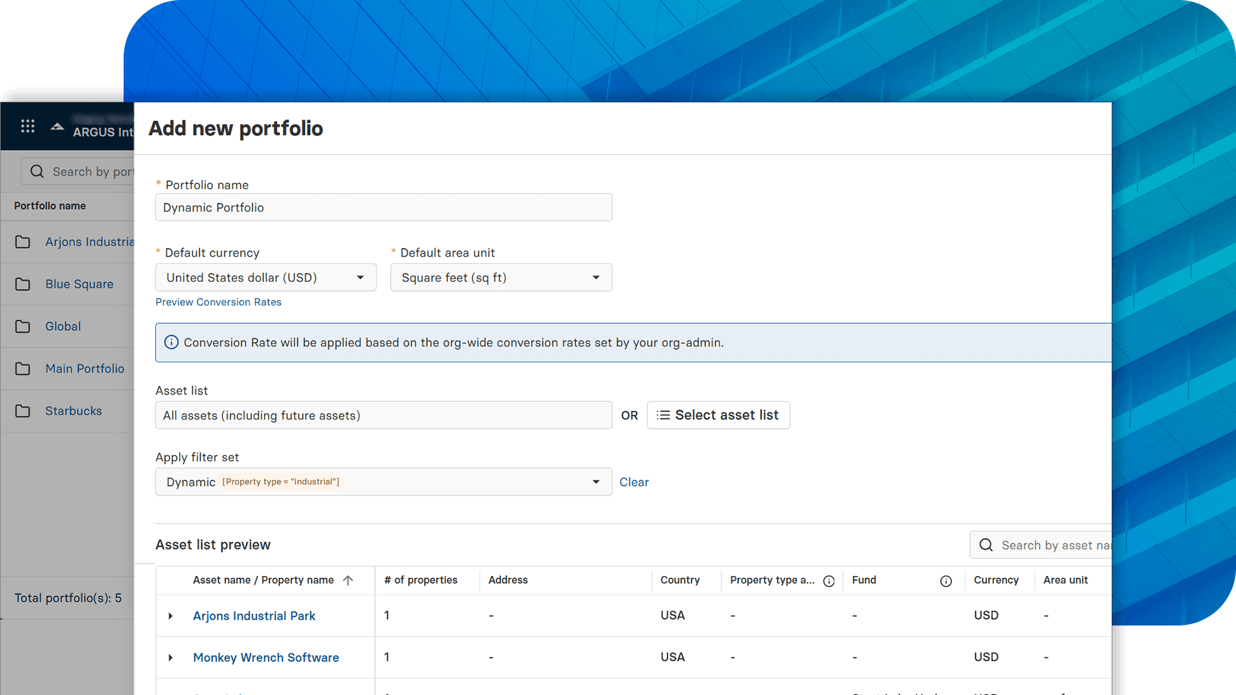Open the Default area unit dropdown
Viewport: 1236px width, 695px height.
[x=595, y=277]
